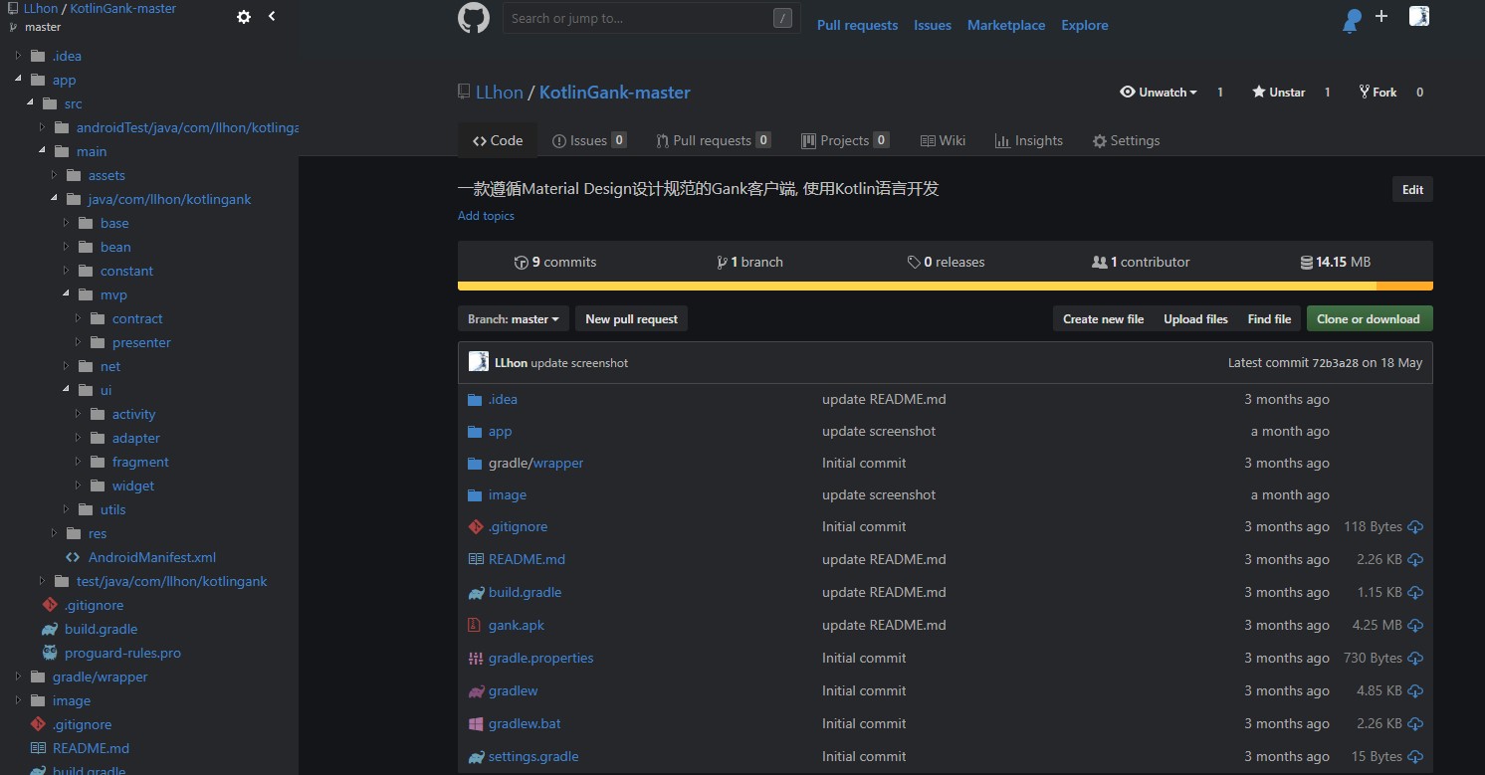This screenshot has height=775, width=1485.
Task: Open the 9 commits link
Action: [555, 263]
